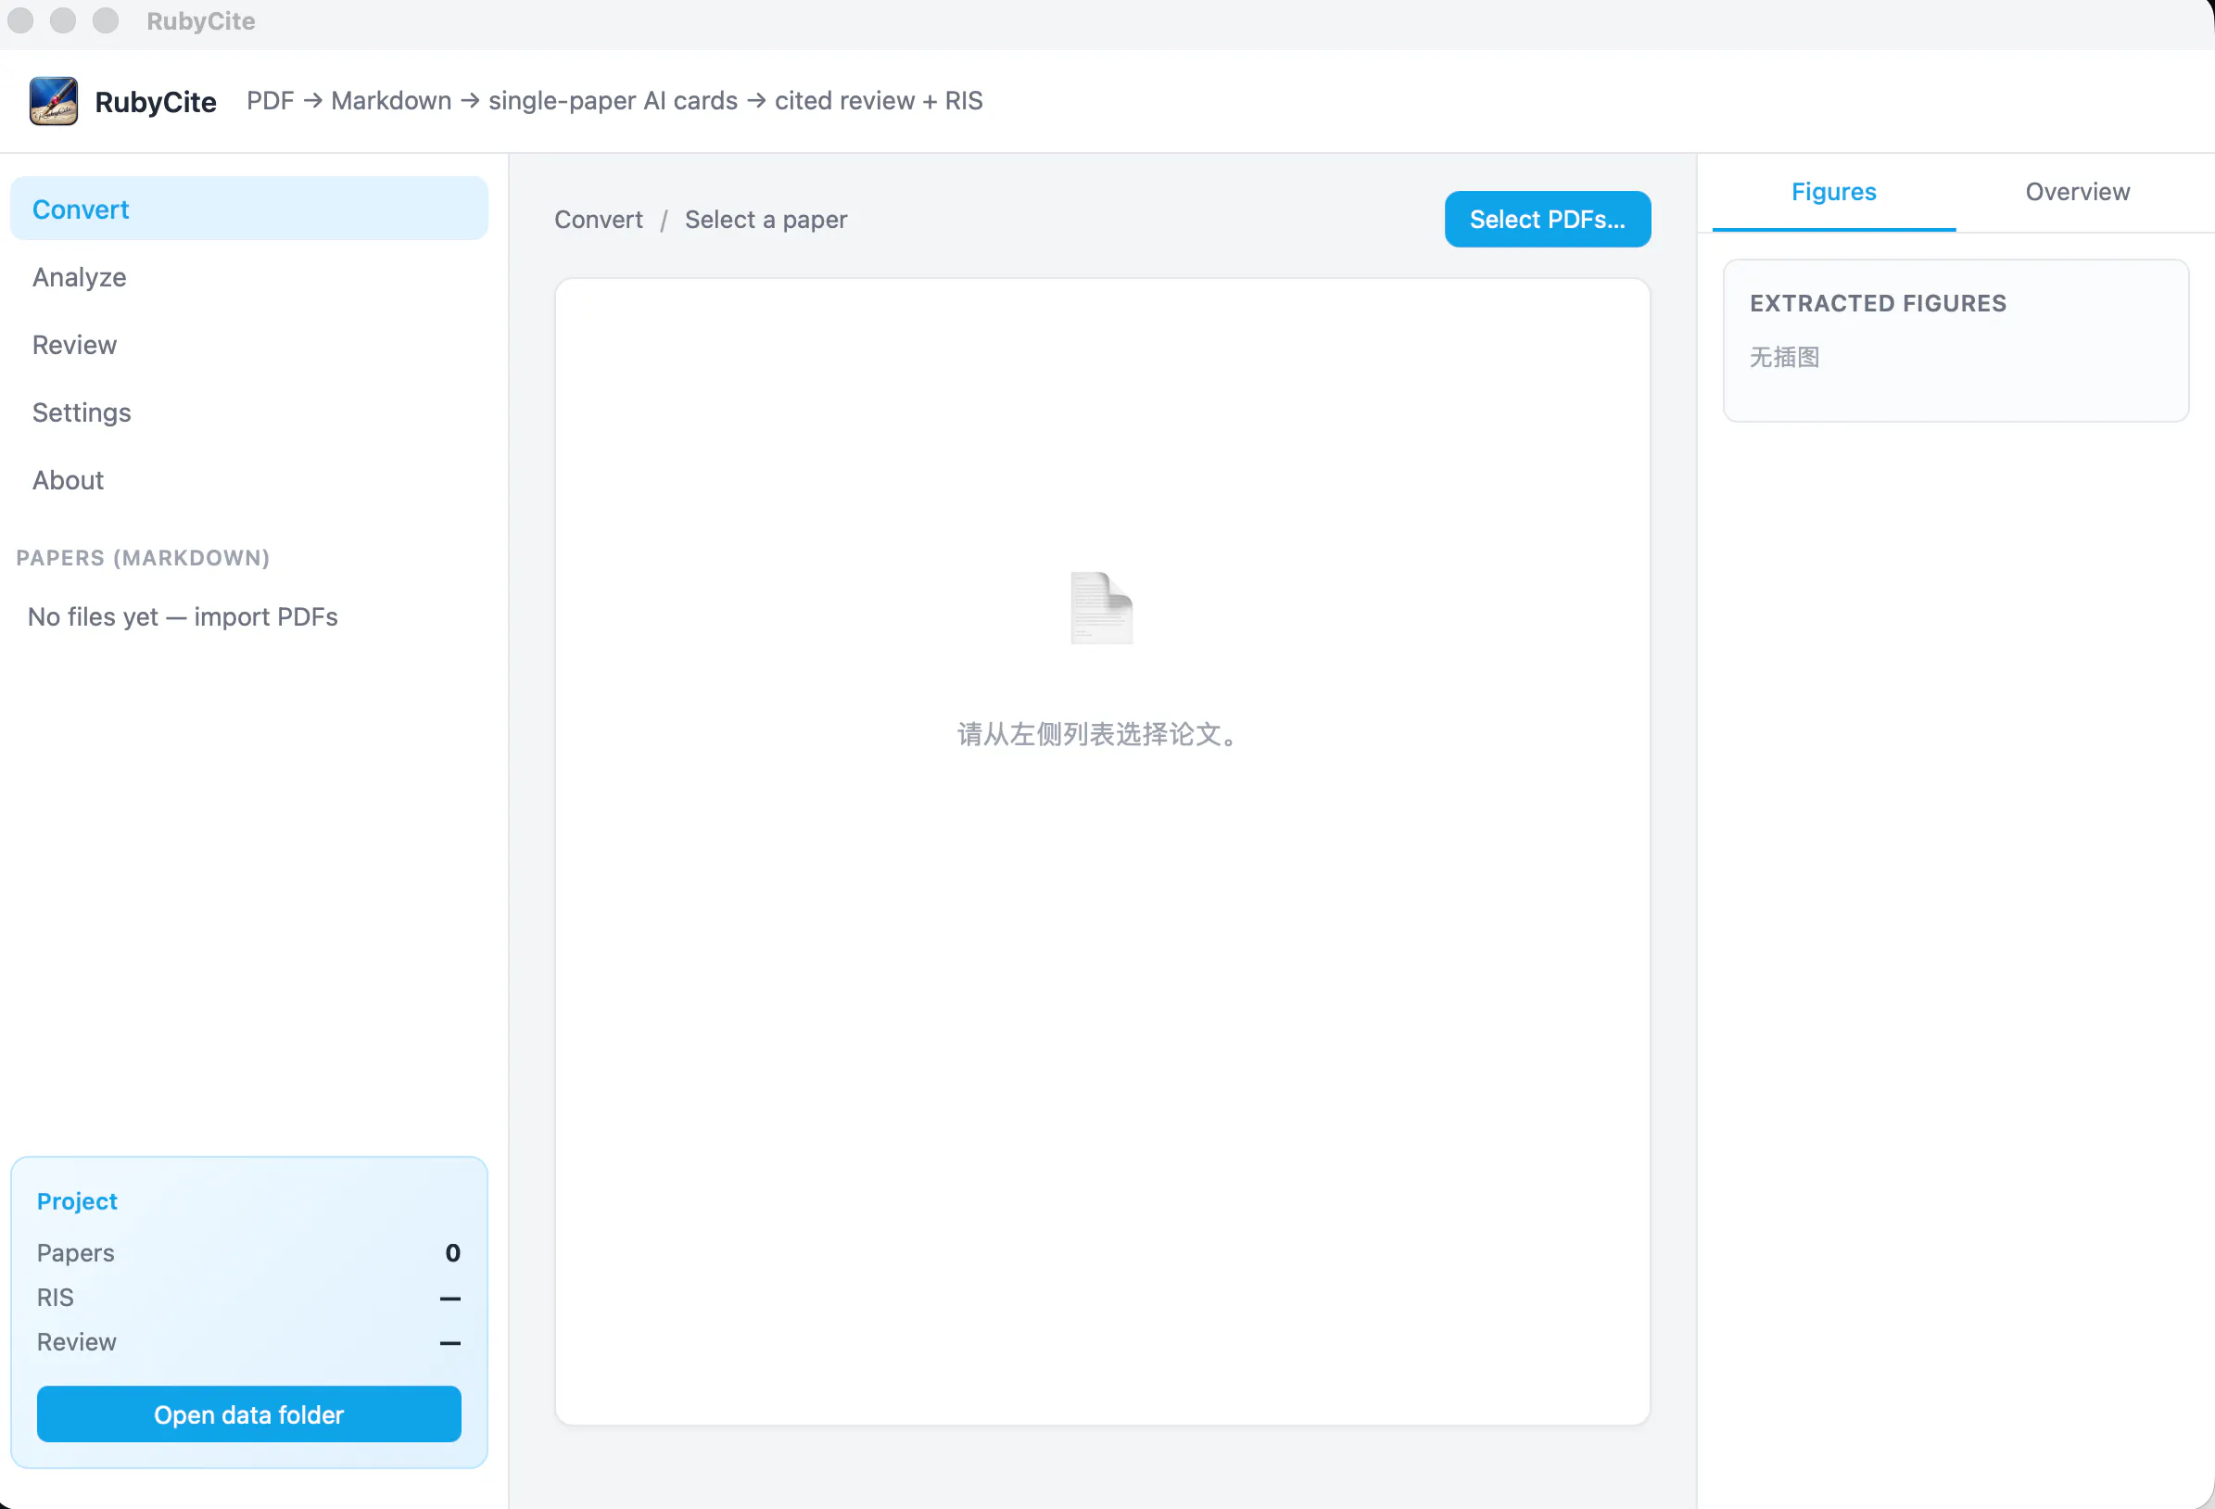
Task: Click the window close button
Action: pos(20,20)
